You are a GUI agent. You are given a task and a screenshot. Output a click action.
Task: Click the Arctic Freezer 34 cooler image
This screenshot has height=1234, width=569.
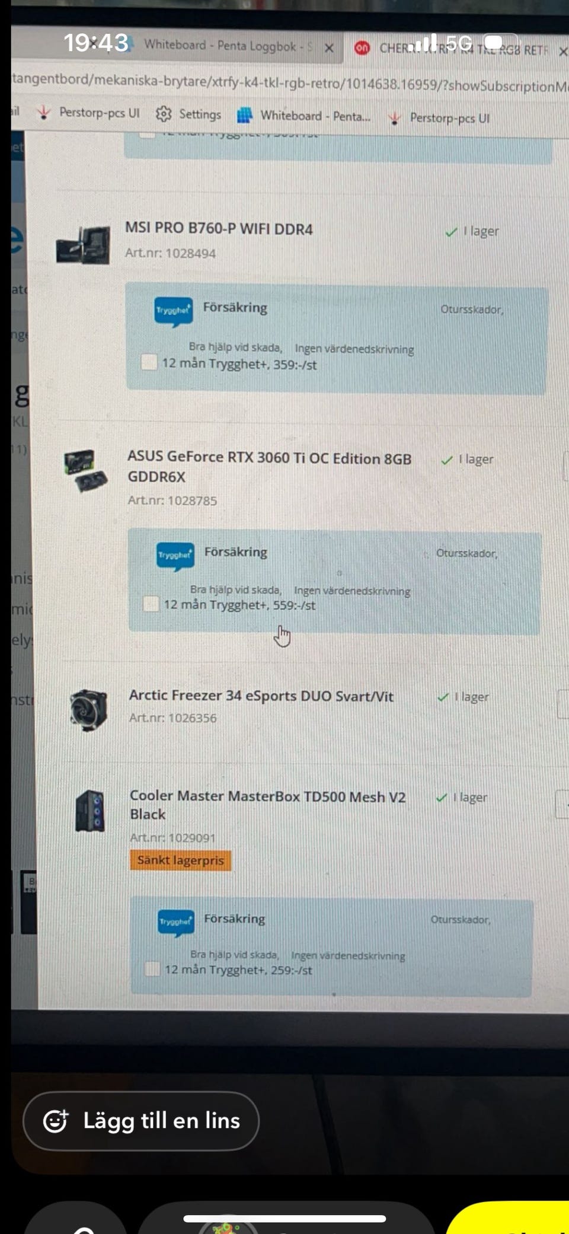coord(88,710)
